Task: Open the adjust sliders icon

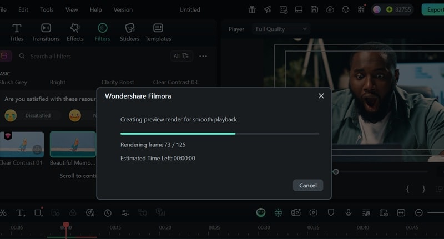Action: tap(125, 213)
